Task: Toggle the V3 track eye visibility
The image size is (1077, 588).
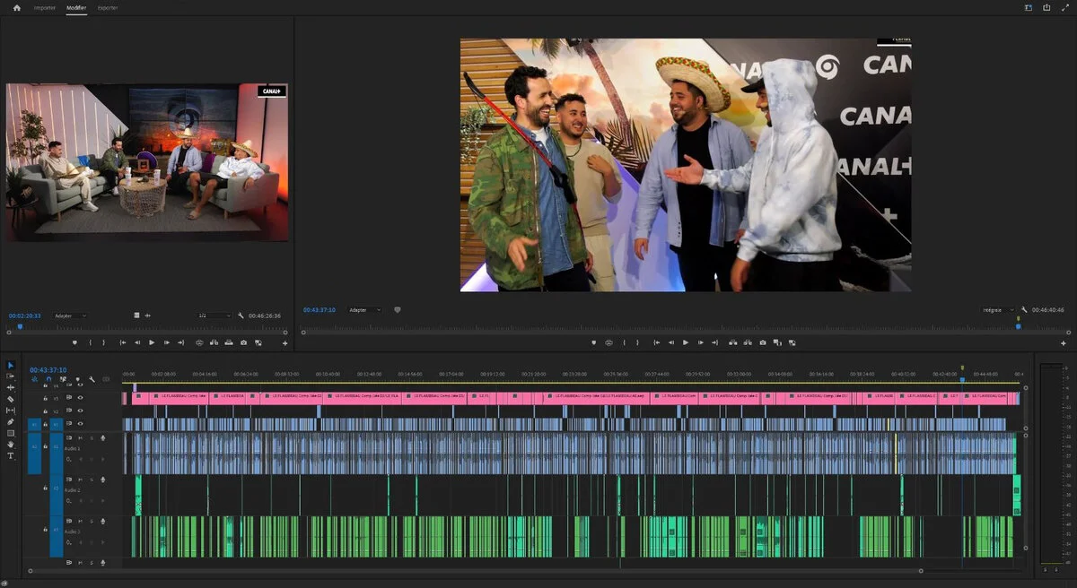Action: click(80, 397)
